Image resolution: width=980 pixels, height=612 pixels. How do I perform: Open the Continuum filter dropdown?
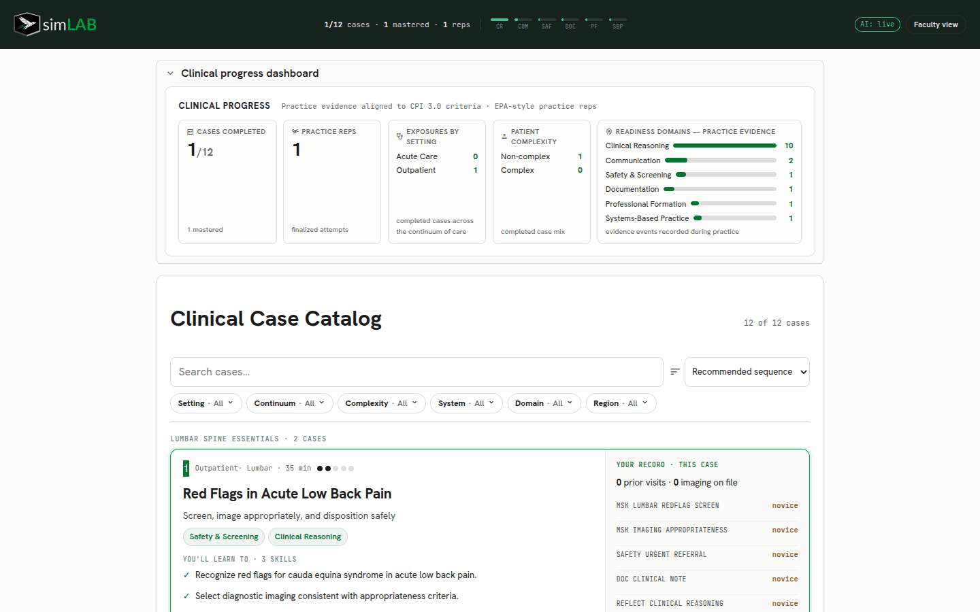pos(290,403)
